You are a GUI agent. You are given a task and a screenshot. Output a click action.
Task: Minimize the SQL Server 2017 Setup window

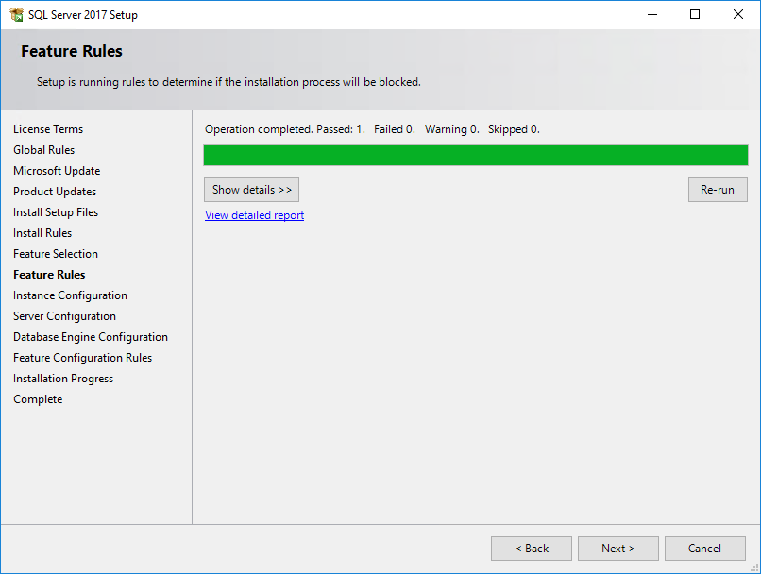tap(652, 14)
